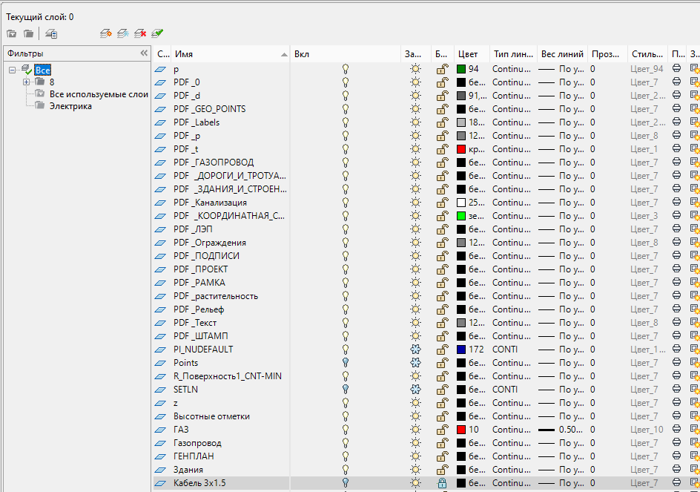Toggle plot icon for ГАЗ layer
This screenshot has width=700, height=492.
point(677,430)
